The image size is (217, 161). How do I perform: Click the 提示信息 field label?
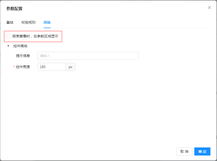[23, 56]
